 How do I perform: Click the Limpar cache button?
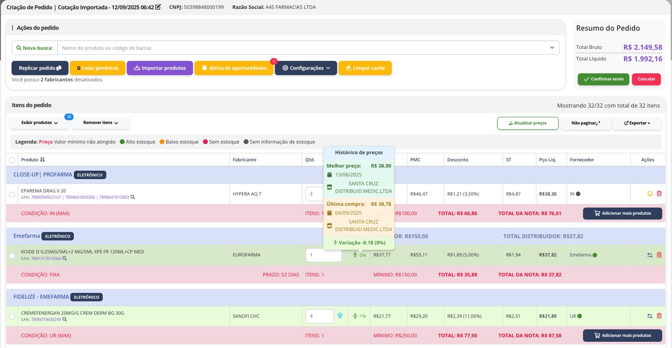tap(365, 68)
